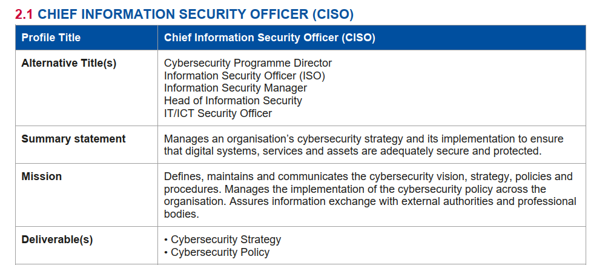
Task: Click on Cybersecurity Programme Director line
Action: coord(248,63)
